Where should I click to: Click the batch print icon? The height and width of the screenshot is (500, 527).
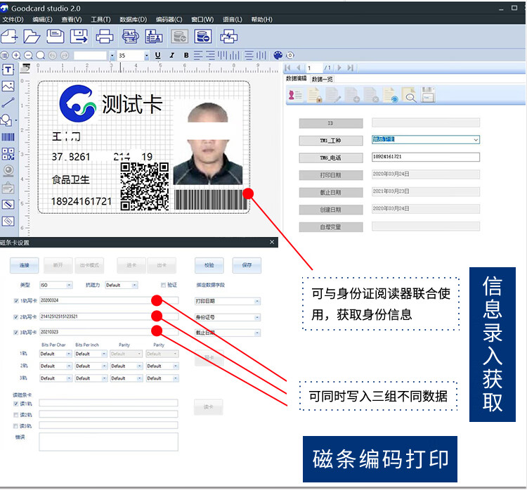[x=130, y=36]
